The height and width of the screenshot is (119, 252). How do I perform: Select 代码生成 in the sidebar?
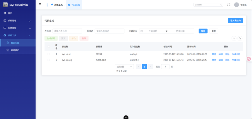pos(18,43)
